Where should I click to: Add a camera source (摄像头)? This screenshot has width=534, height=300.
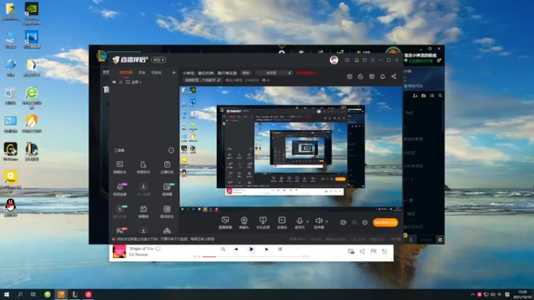pos(244,223)
